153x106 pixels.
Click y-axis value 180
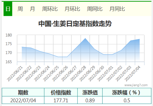point(9,35)
